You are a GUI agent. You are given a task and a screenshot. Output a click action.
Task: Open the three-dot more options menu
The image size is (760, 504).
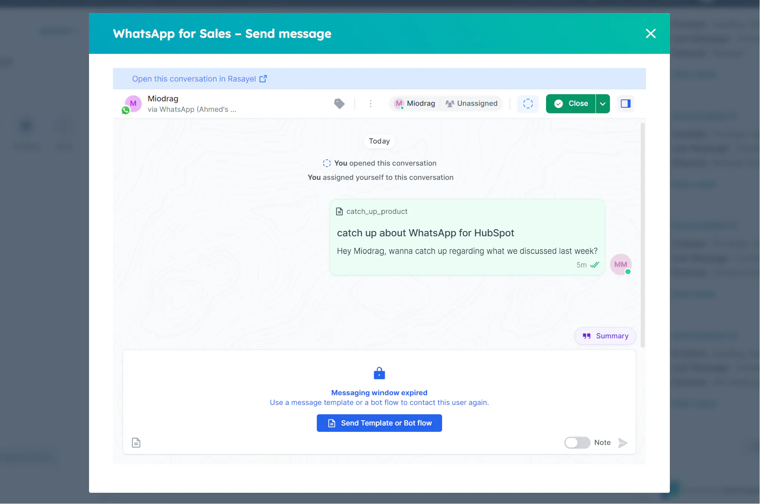pyautogui.click(x=370, y=104)
